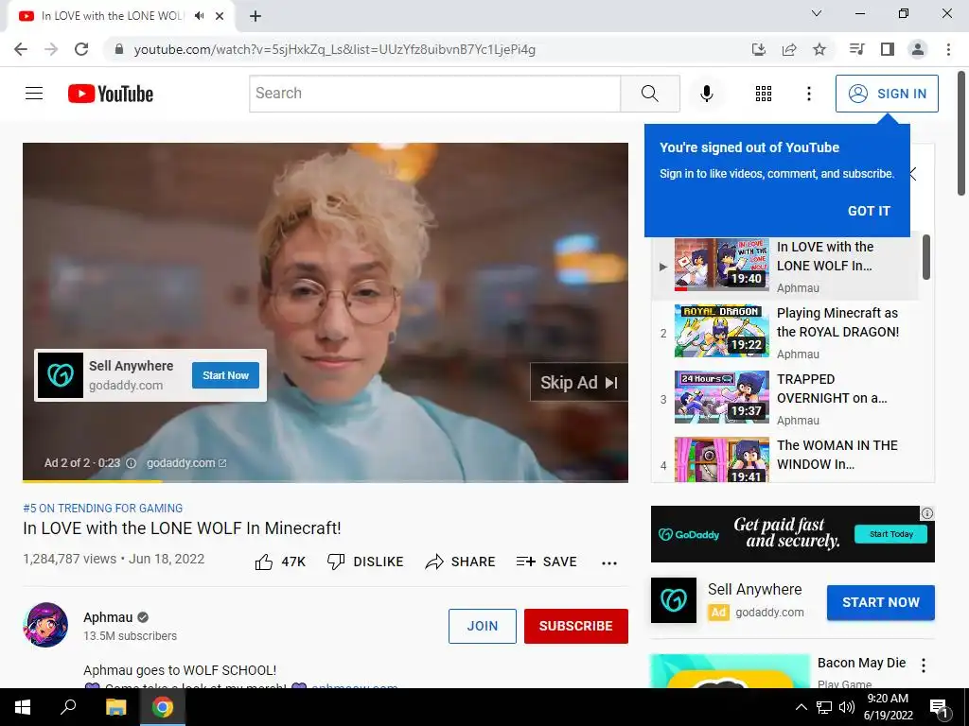969x726 pixels.
Task: Open the notification center icon
Action: (x=938, y=709)
